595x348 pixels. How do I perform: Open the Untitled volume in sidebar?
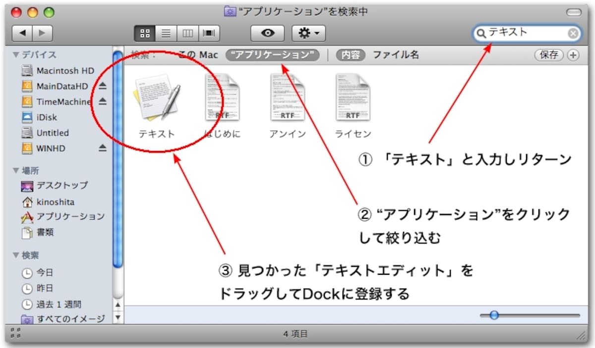46,133
